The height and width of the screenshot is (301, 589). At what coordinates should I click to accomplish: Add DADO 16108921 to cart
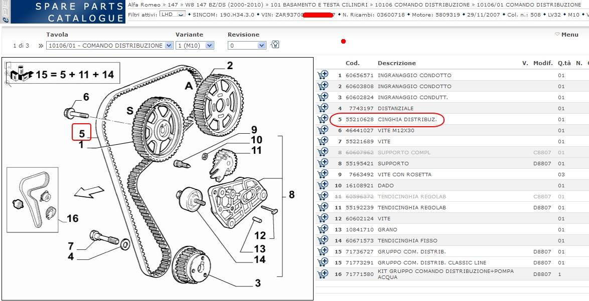point(322,185)
